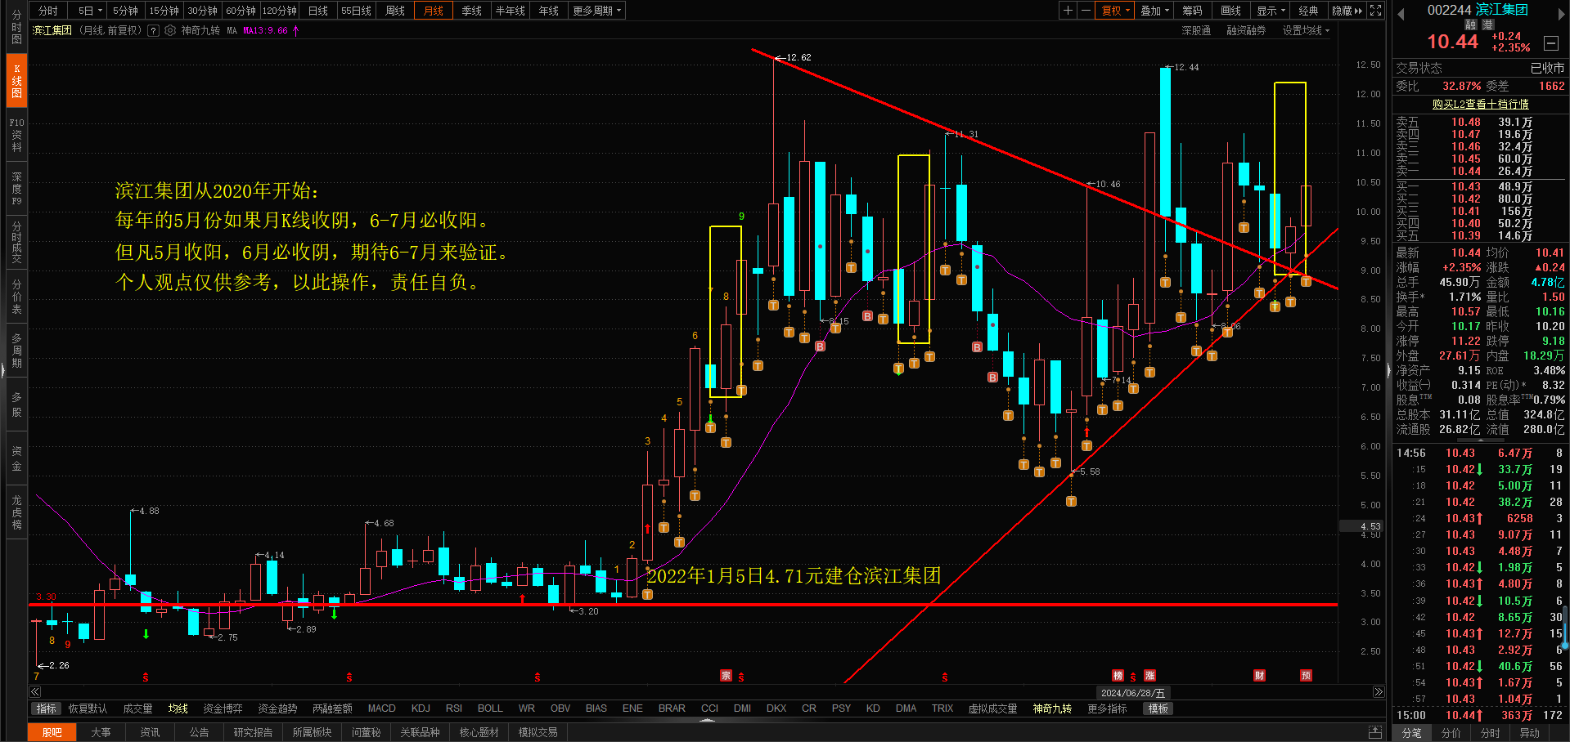
Task: Toggle 虚拟成交量 indicator
Action: pyautogui.click(x=992, y=708)
